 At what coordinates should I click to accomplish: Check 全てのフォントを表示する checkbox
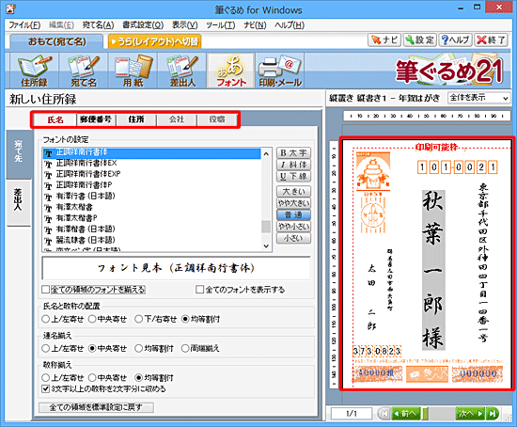pyautogui.click(x=199, y=290)
